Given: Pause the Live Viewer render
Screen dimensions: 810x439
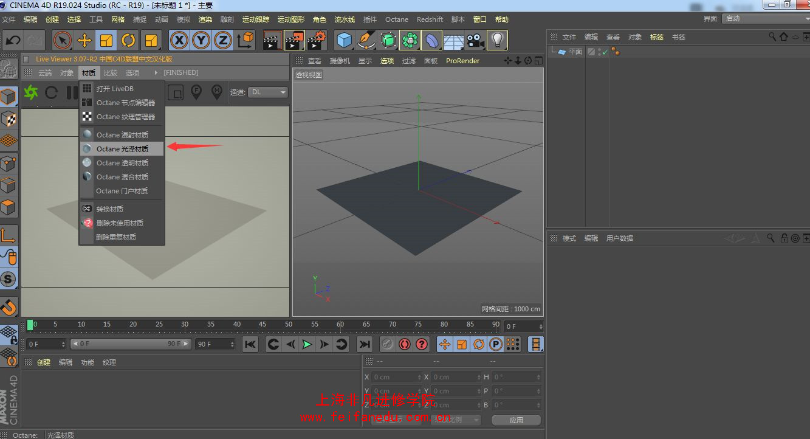Looking at the screenshot, I should (x=71, y=92).
